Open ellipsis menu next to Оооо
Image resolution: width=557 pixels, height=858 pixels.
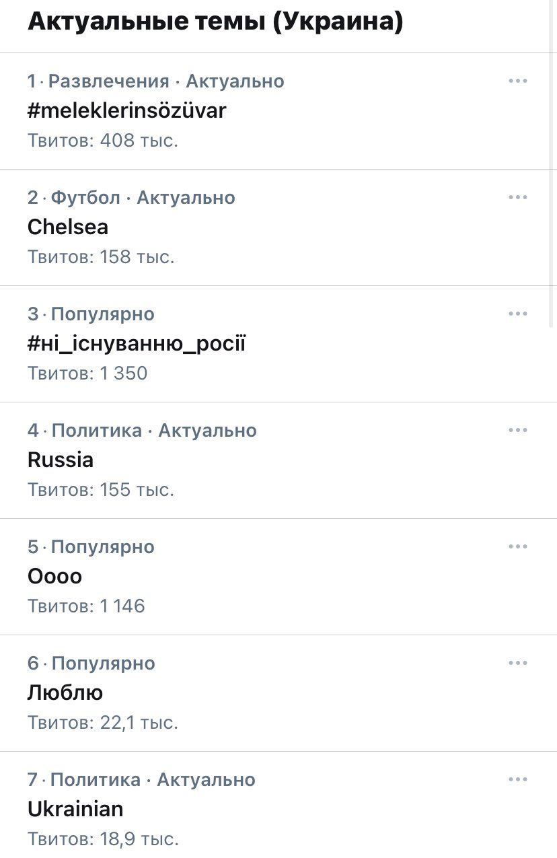click(517, 546)
